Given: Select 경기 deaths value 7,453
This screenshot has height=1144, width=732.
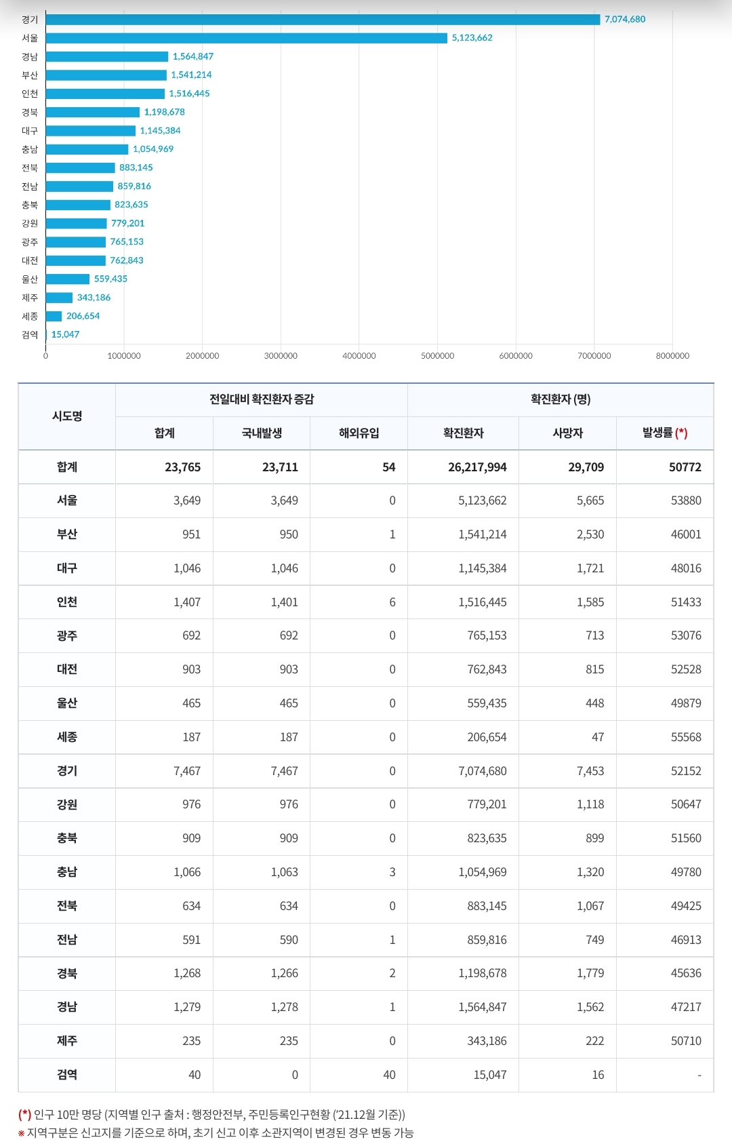Looking at the screenshot, I should [x=590, y=771].
